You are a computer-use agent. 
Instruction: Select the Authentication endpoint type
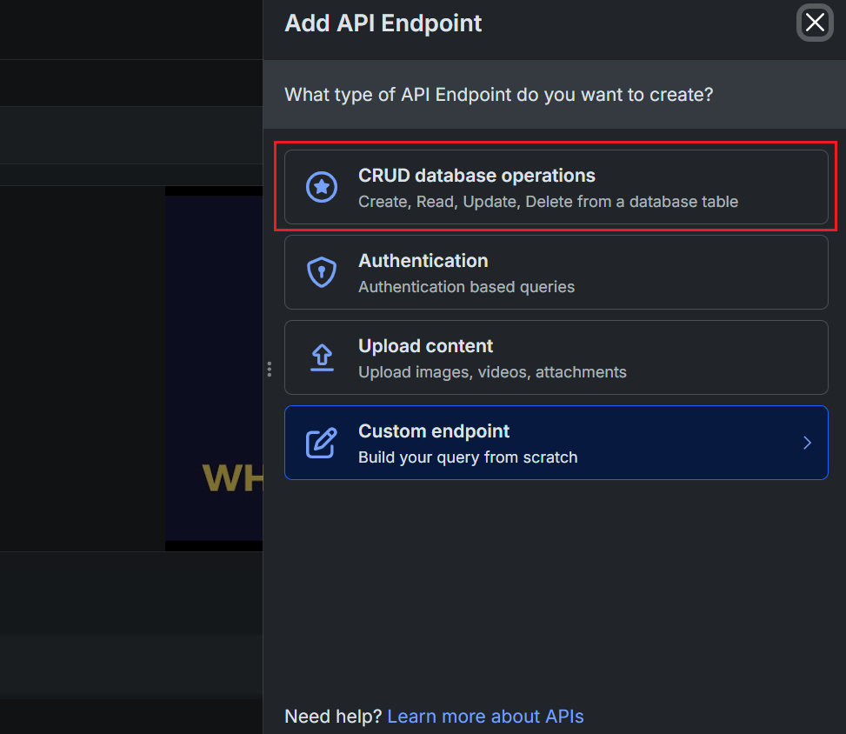pyautogui.click(x=556, y=272)
